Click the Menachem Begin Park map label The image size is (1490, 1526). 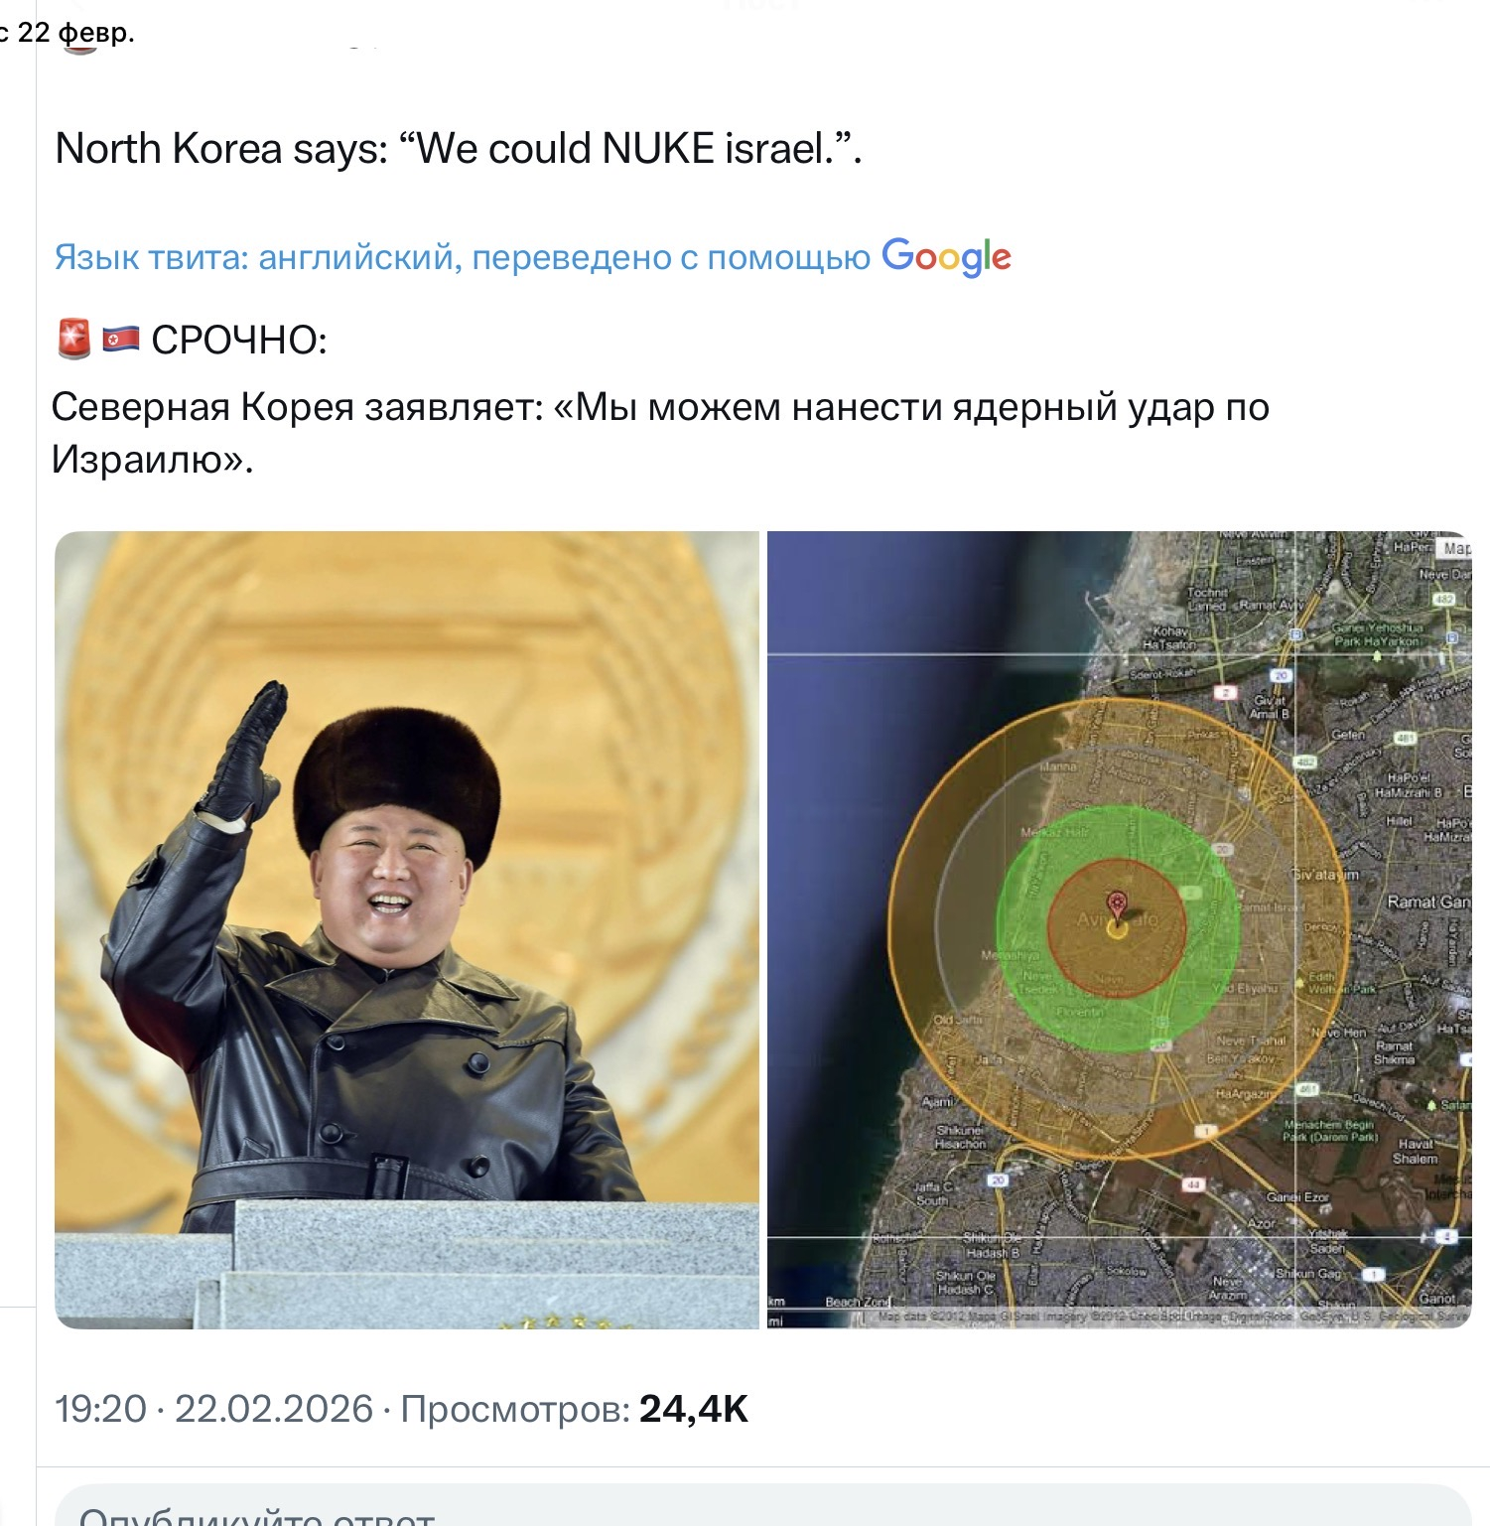point(1331,1131)
